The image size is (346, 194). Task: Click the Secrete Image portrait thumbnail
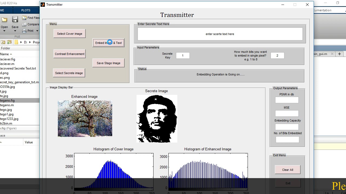click(157, 119)
